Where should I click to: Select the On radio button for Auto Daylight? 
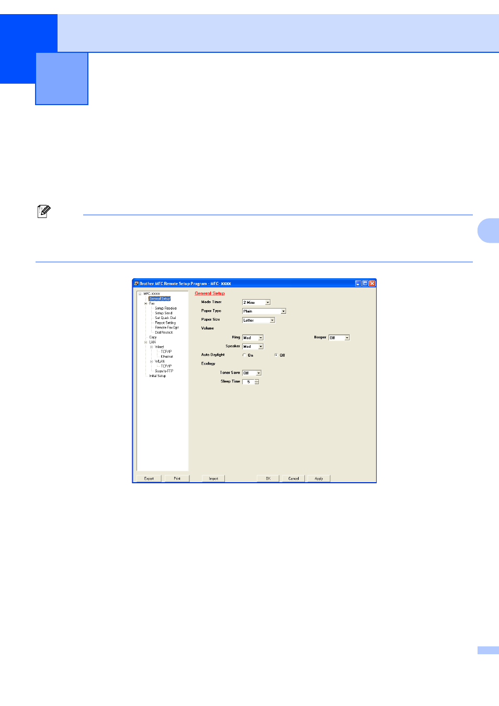(244, 355)
